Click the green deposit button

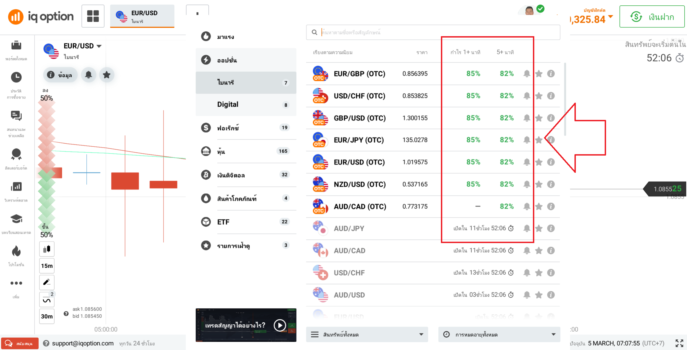[x=652, y=16]
